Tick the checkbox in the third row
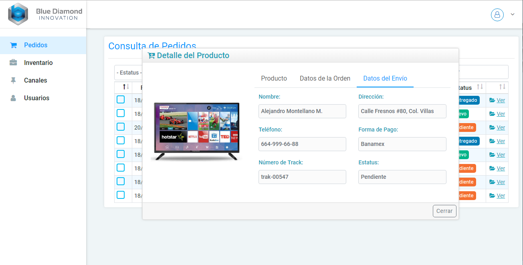Viewport: 523px width, 265px height. [x=121, y=127]
